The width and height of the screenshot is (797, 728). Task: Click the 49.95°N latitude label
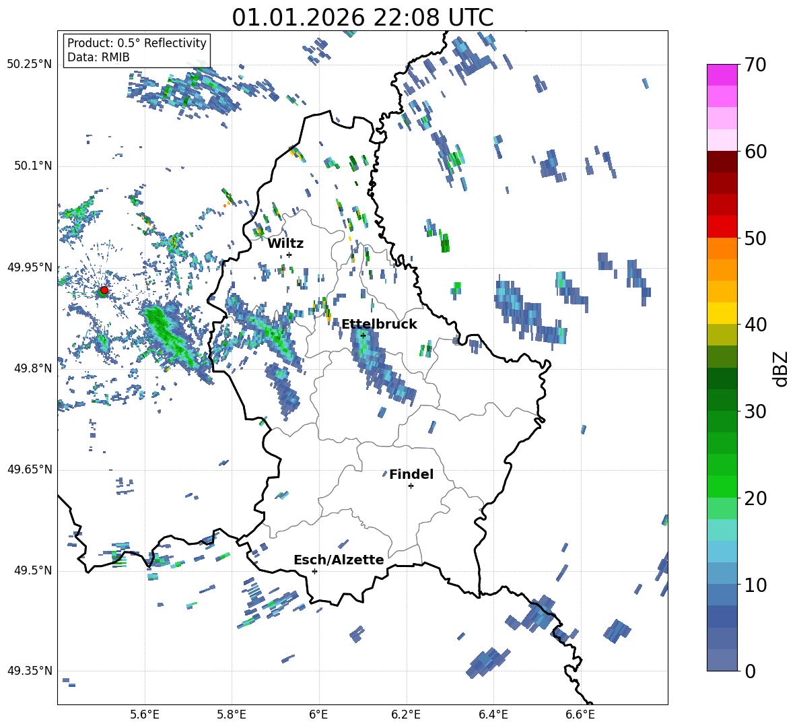30,267
